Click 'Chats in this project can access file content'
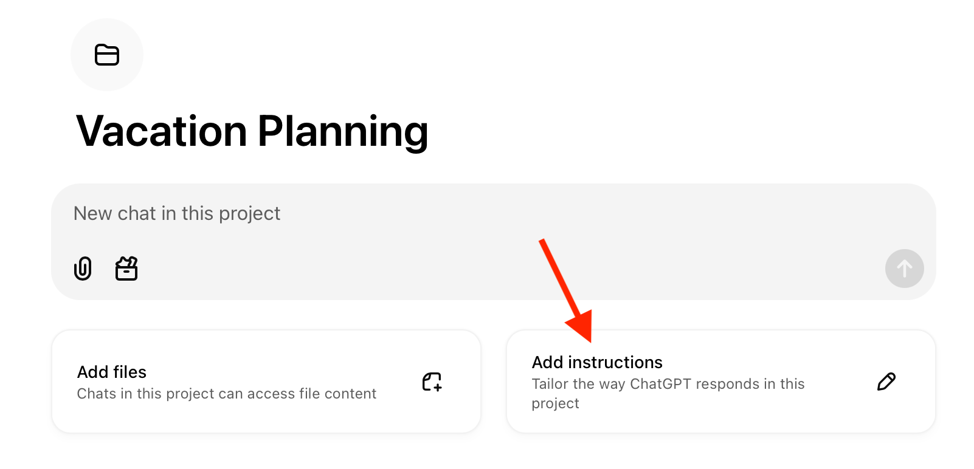974x469 pixels. [226, 393]
